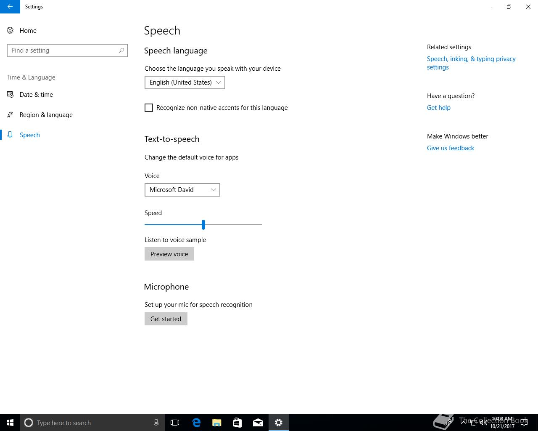Click Get started for microphone setup
538x431 pixels.
166,319
